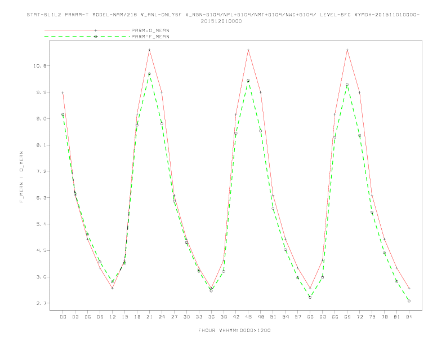Click the x-axis tick label 57
This screenshot has height=345, width=446.
(298, 317)
